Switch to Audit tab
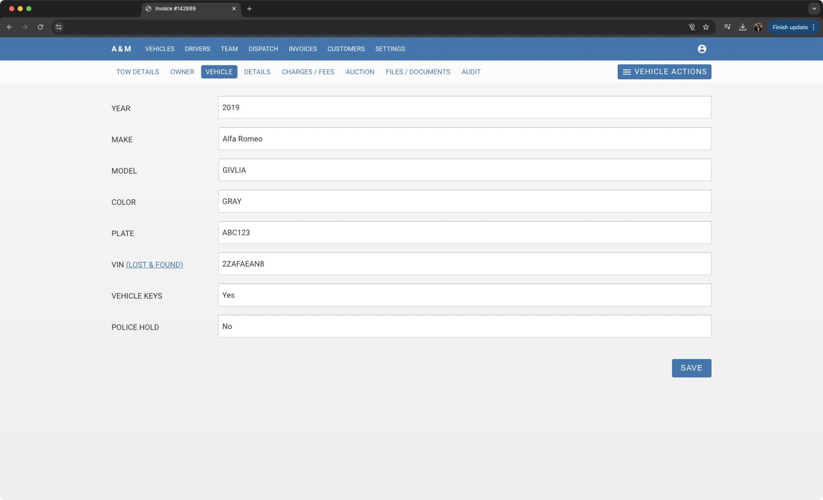Screen dimensions: 823x500 pyautogui.click(x=471, y=72)
